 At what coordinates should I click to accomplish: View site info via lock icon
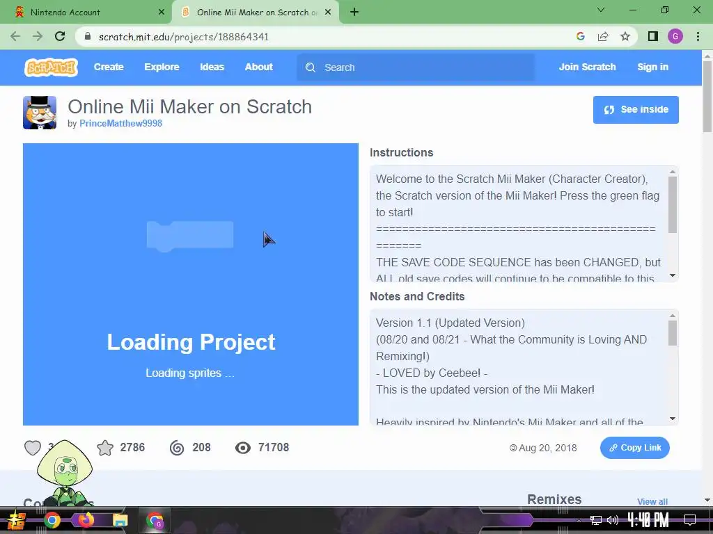pos(88,36)
